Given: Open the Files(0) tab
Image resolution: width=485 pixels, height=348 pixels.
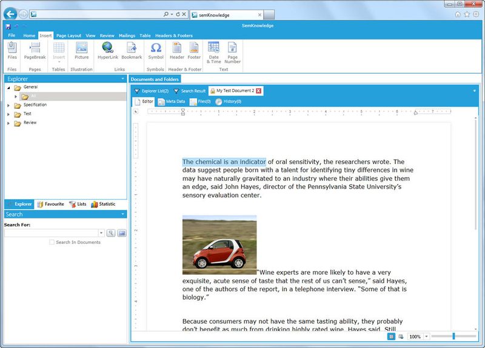Looking at the screenshot, I should pos(200,101).
